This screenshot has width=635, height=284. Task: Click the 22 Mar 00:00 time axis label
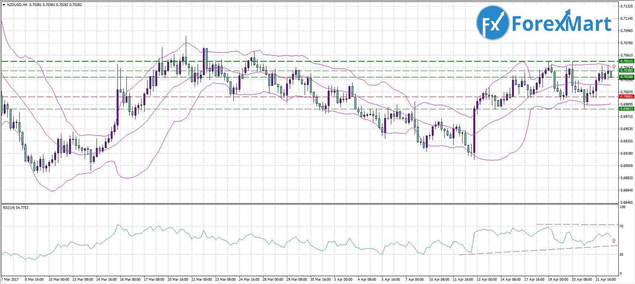(x=202, y=279)
